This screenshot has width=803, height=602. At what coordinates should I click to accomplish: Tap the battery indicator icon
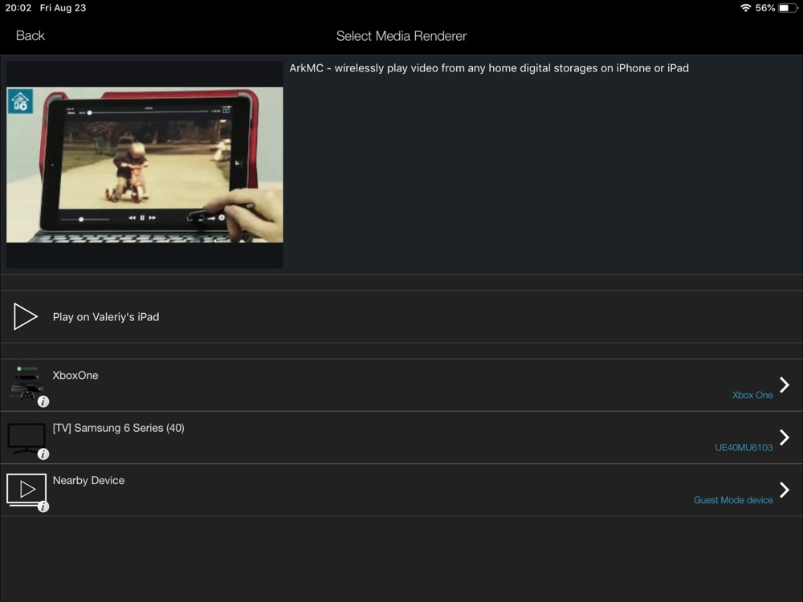pos(788,8)
